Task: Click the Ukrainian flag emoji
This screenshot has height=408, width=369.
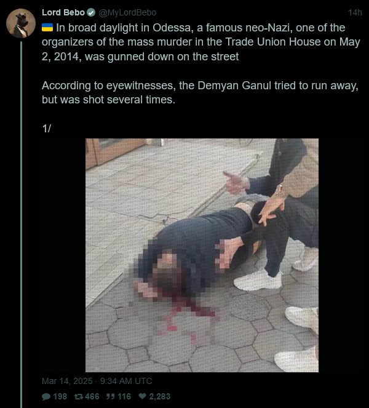Action: tap(47, 27)
